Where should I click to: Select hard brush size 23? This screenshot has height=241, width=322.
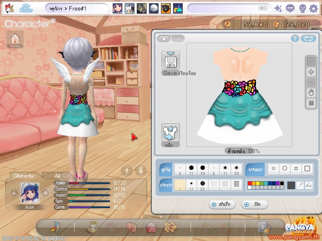202,169
